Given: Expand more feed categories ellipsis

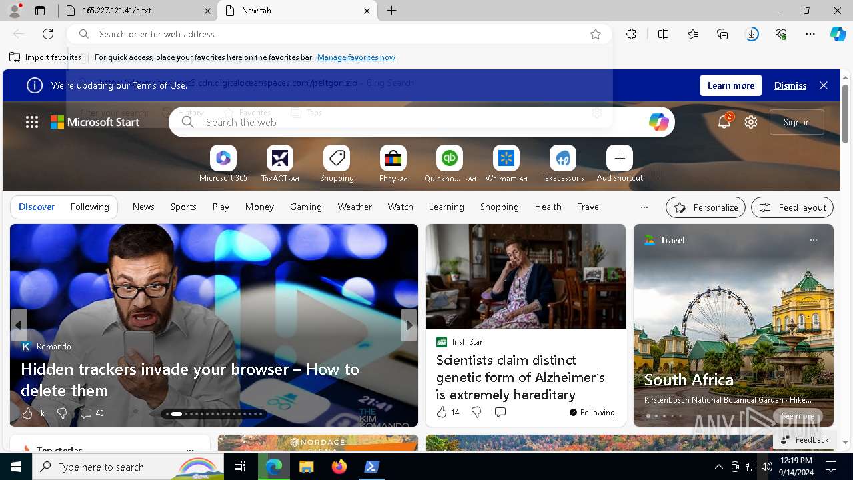Looking at the screenshot, I should click(644, 207).
